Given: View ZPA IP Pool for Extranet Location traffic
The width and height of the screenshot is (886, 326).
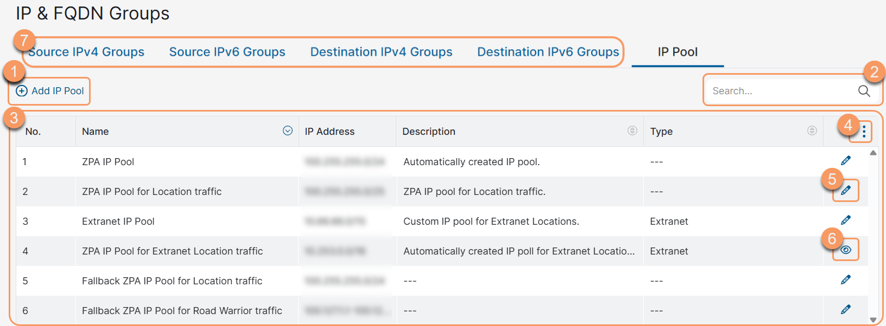Looking at the screenshot, I should pyautogui.click(x=845, y=250).
